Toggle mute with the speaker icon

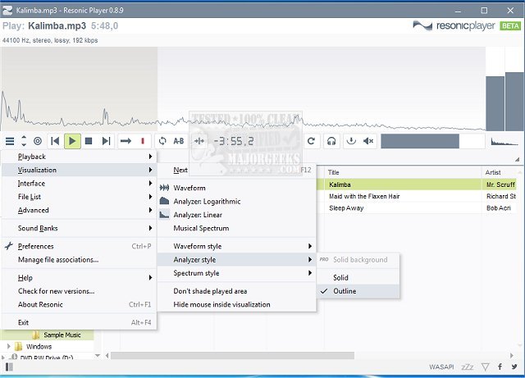pos(368,141)
